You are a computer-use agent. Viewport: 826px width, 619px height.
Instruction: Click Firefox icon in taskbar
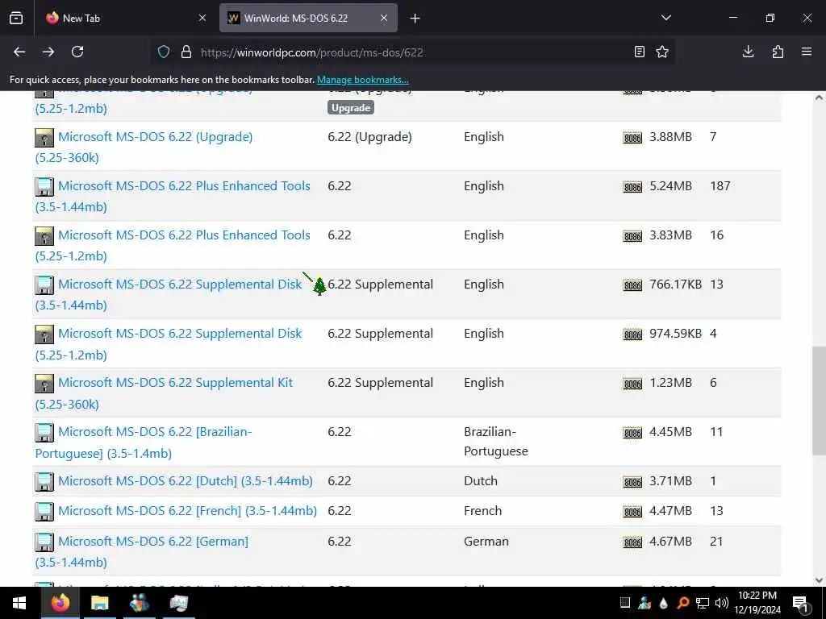point(60,603)
